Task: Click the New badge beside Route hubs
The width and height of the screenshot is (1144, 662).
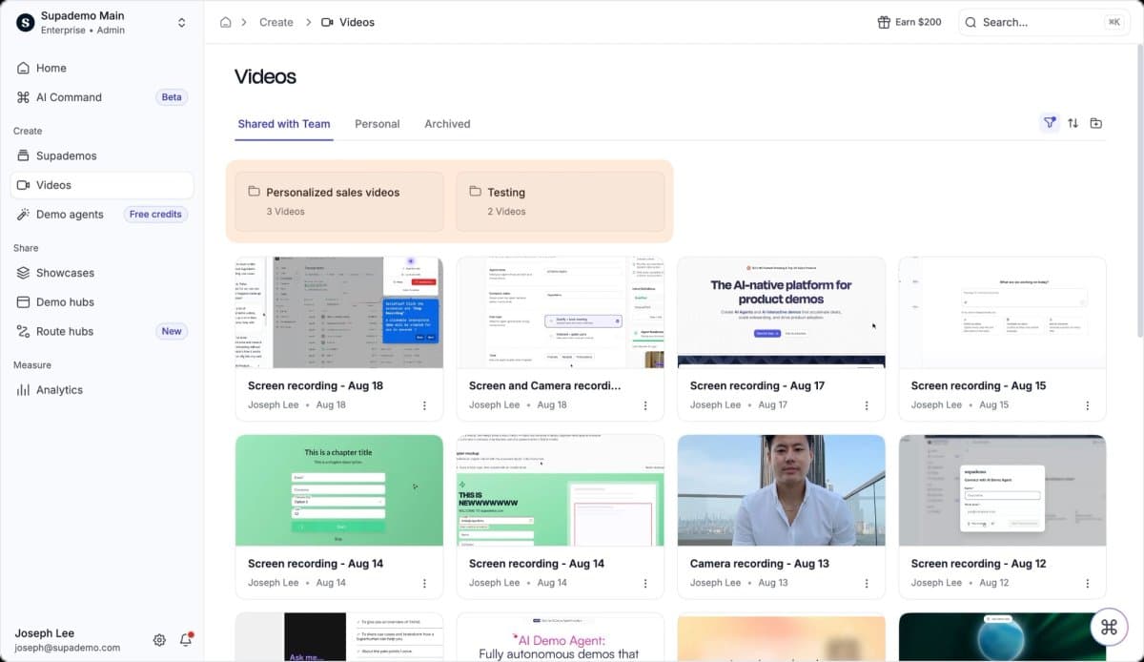Action: coord(172,331)
